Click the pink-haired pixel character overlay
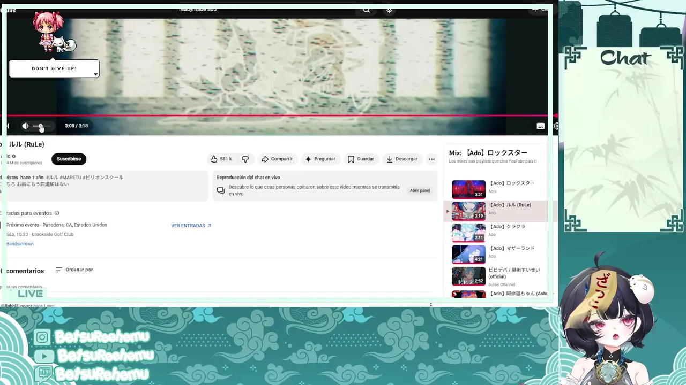 click(x=48, y=32)
